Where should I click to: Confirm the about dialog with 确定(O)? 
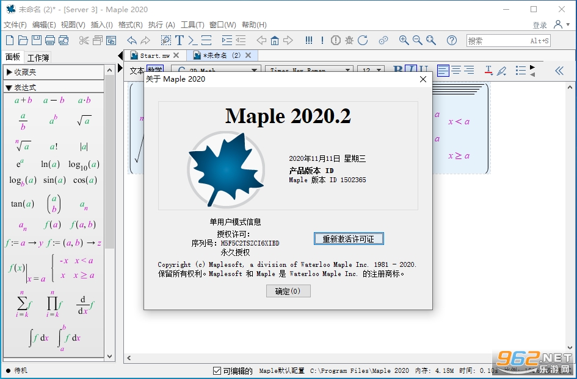[288, 291]
